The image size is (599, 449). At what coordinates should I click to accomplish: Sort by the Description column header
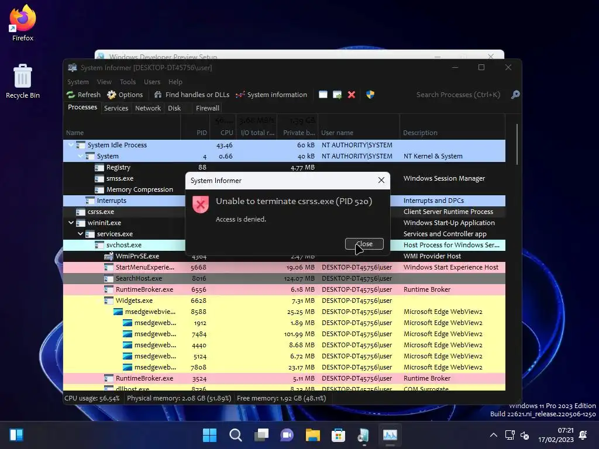(452, 133)
